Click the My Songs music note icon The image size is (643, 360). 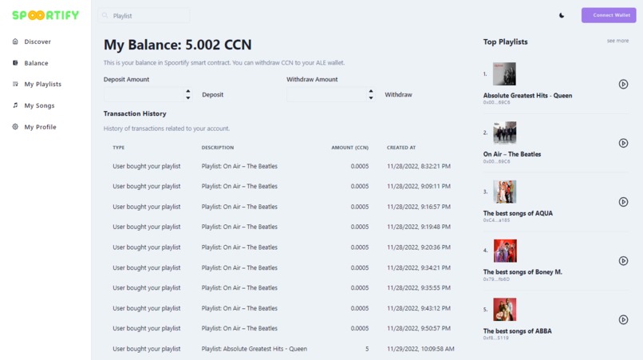point(15,105)
